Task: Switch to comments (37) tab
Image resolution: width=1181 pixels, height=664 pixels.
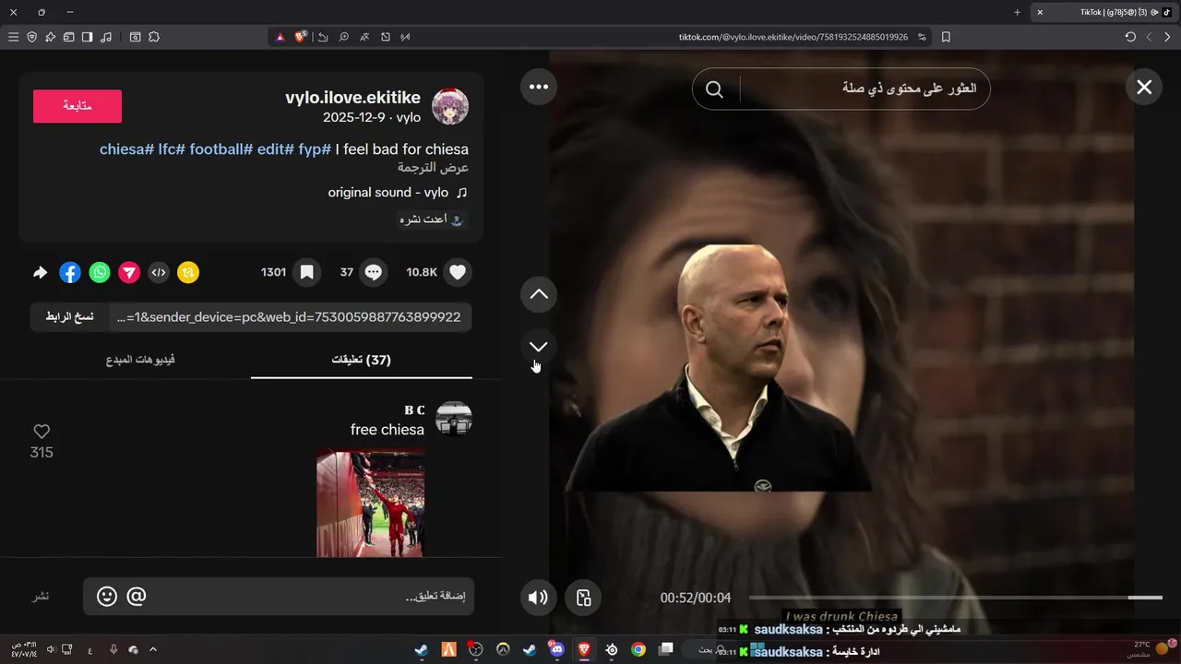Action: [x=362, y=360]
